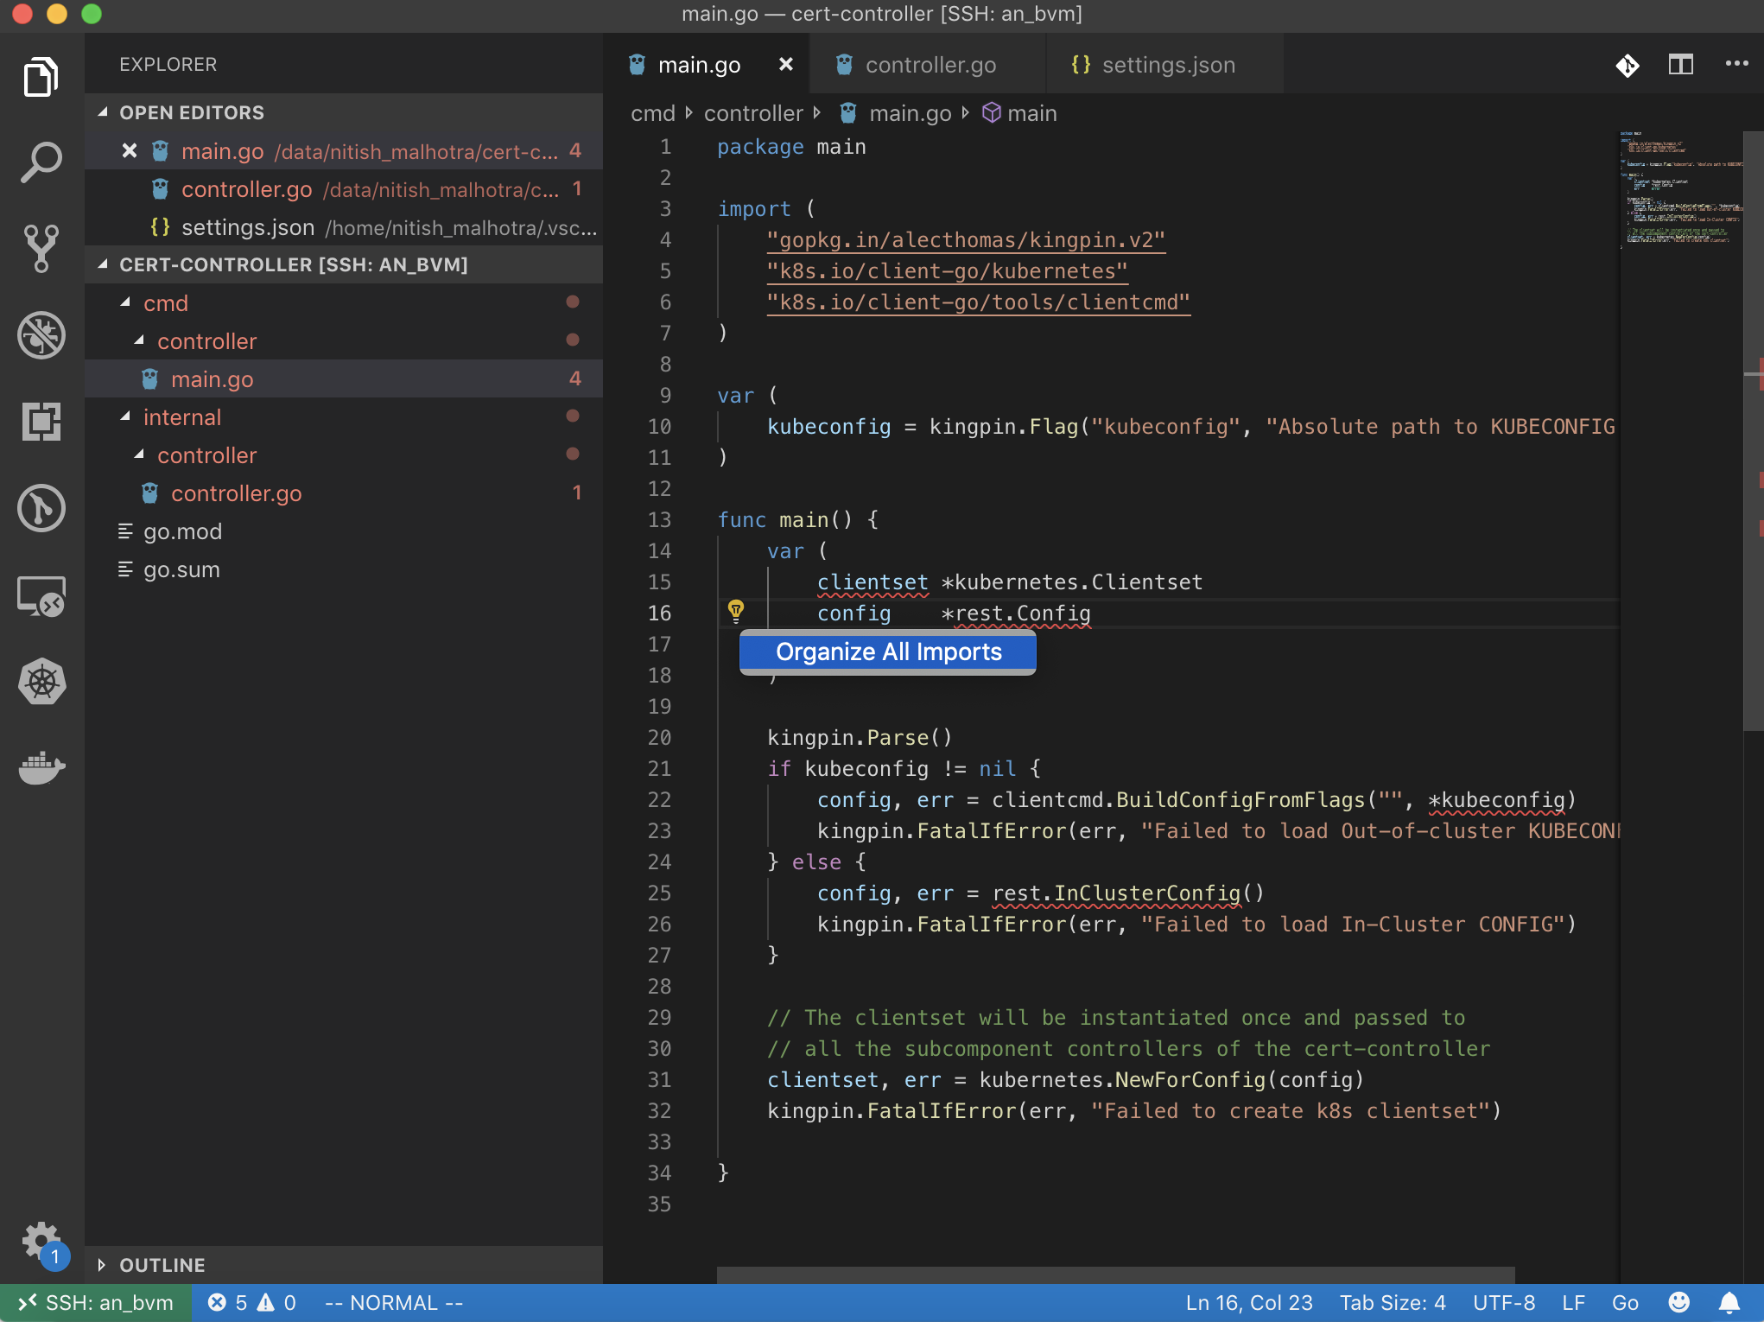Open the Search view icon

(41, 162)
